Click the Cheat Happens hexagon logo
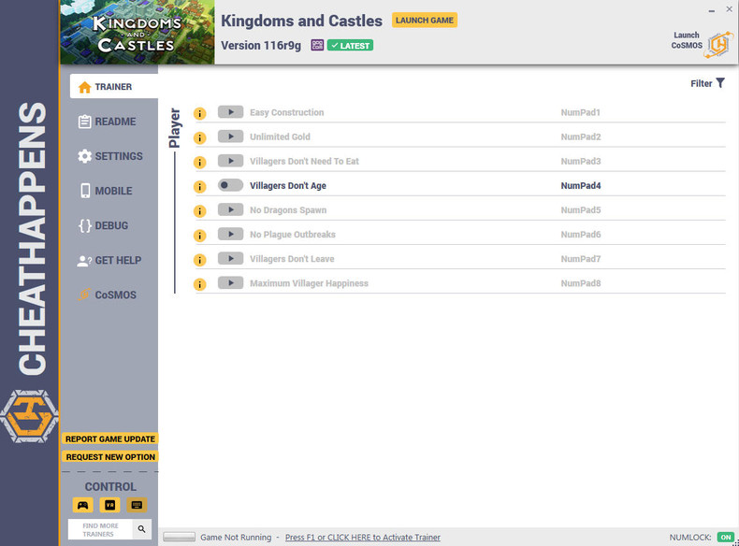 click(x=29, y=416)
